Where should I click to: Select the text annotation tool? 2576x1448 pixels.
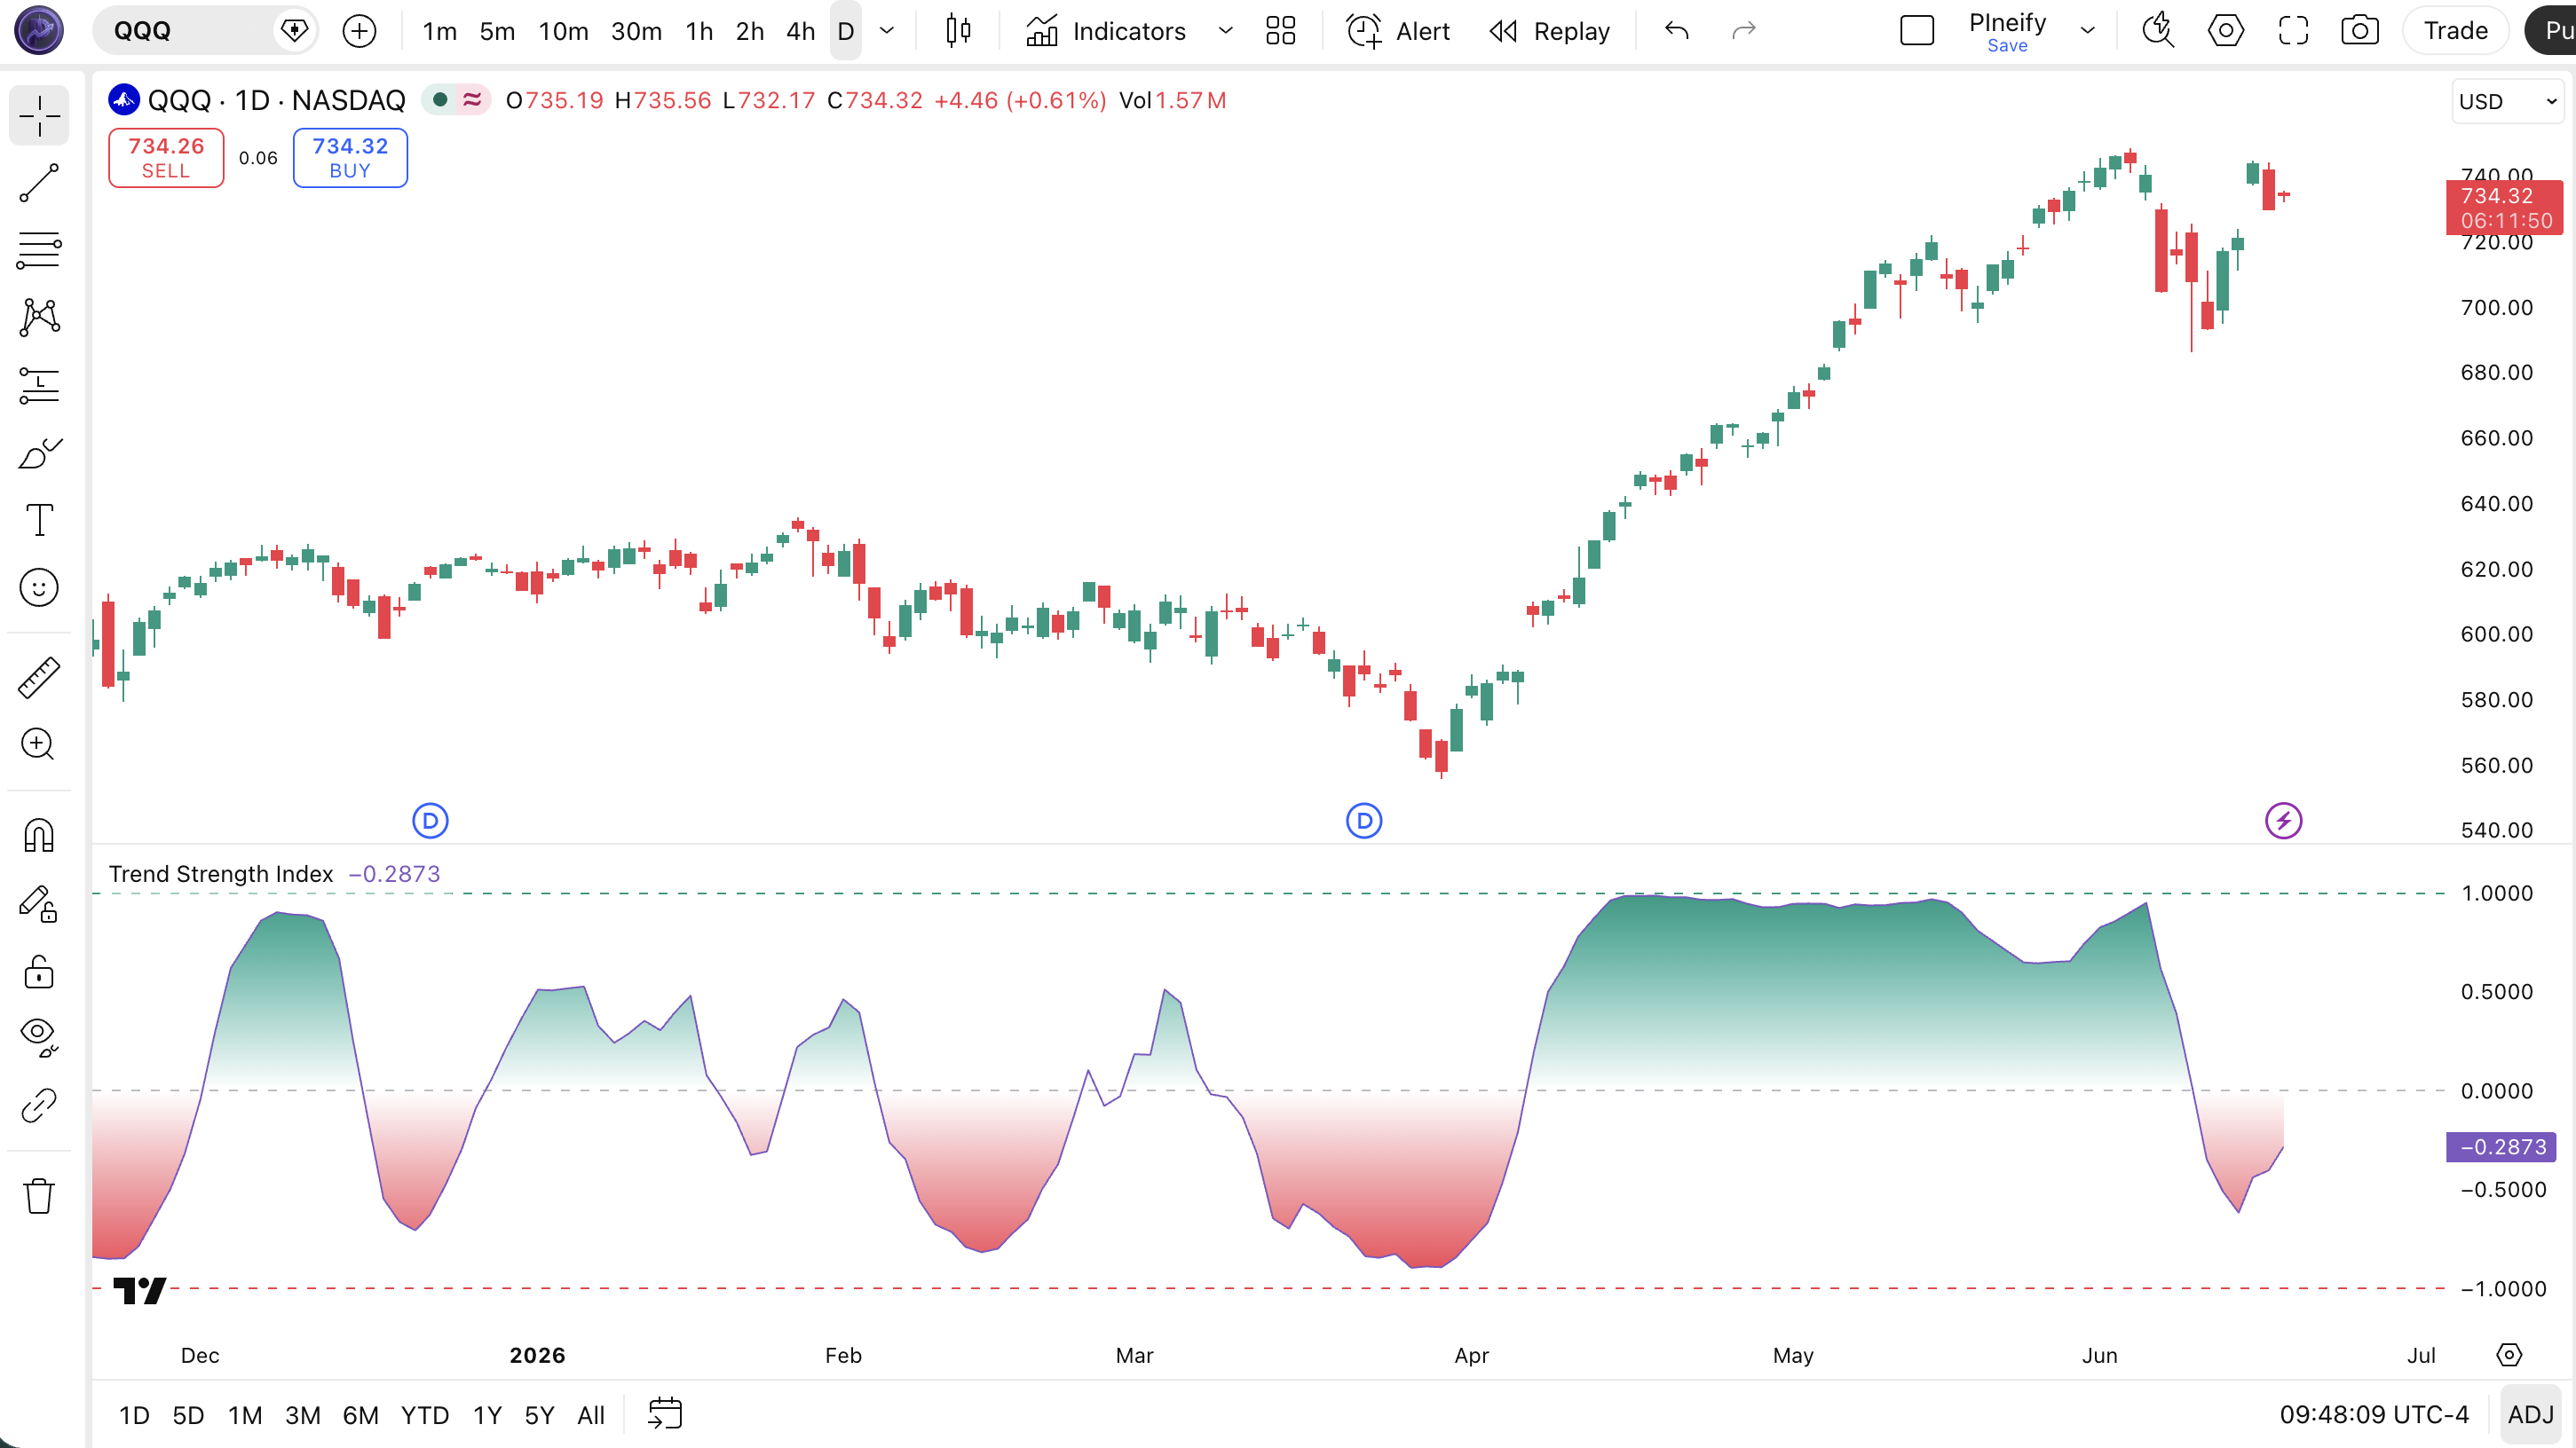39,520
